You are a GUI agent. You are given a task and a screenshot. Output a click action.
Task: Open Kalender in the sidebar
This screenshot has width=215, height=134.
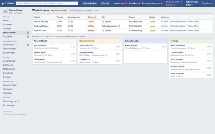click(16, 29)
